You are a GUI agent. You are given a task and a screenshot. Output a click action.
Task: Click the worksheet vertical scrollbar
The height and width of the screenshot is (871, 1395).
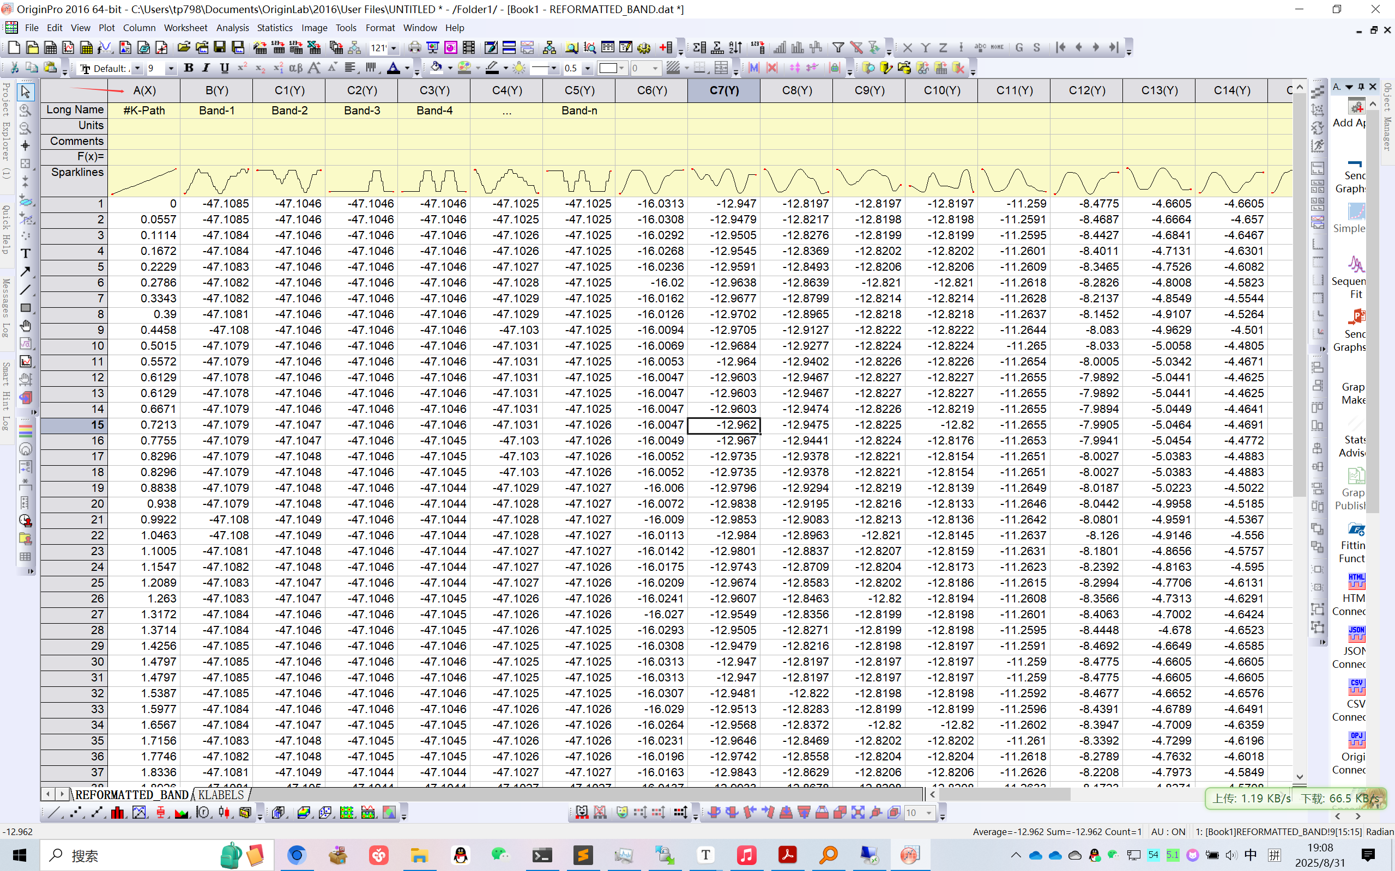click(1299, 294)
